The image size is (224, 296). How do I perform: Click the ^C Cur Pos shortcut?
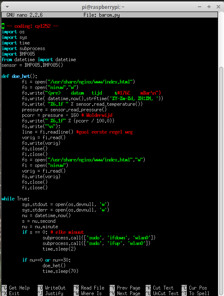coord(194,288)
